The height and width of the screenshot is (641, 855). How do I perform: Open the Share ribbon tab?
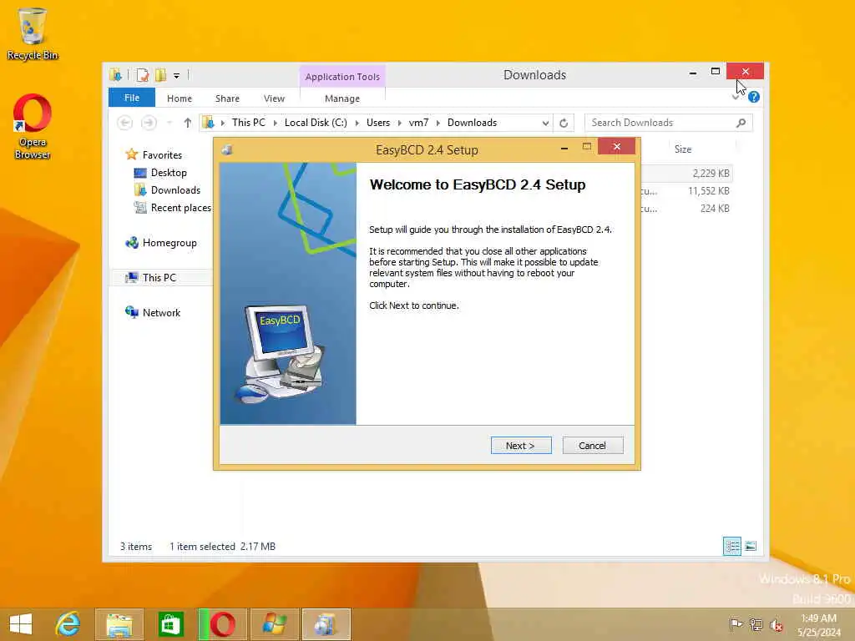click(227, 98)
